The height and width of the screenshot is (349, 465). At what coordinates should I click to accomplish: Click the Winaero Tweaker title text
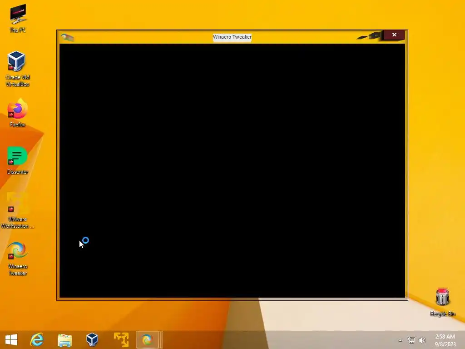point(232,37)
